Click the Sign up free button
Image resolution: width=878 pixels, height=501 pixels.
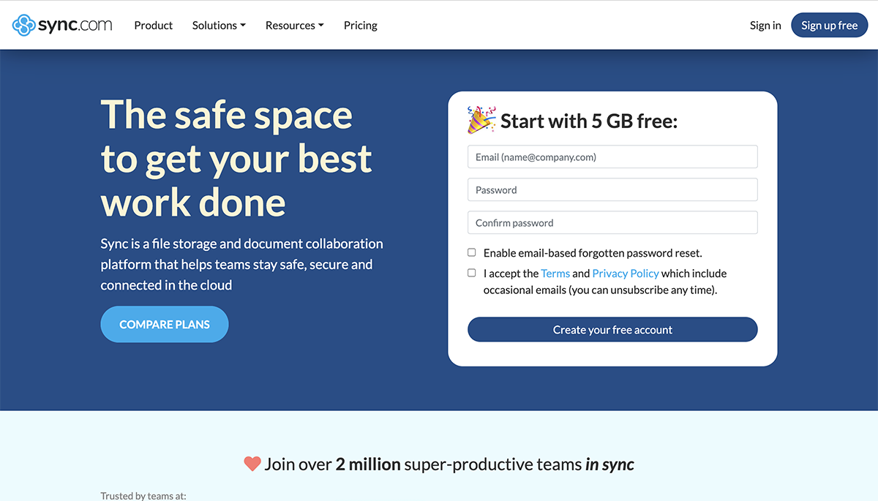tap(829, 25)
